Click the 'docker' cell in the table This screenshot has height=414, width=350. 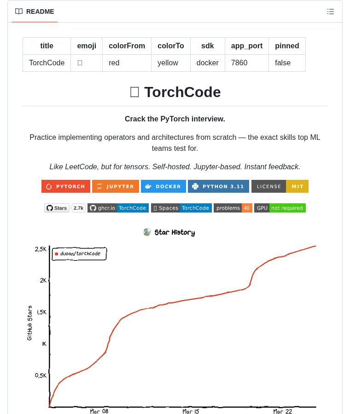(207, 63)
